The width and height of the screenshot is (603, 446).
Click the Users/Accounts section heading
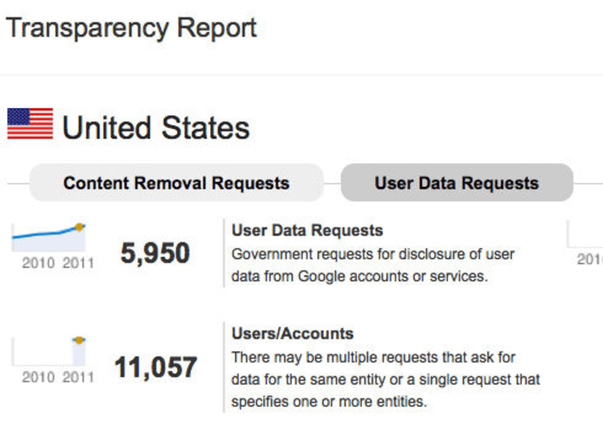point(293,334)
